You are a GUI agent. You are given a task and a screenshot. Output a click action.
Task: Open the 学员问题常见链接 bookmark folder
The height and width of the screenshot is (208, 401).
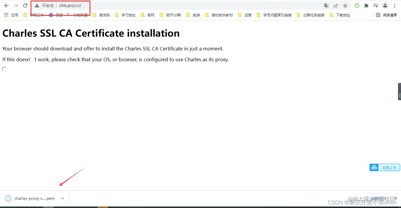274,15
